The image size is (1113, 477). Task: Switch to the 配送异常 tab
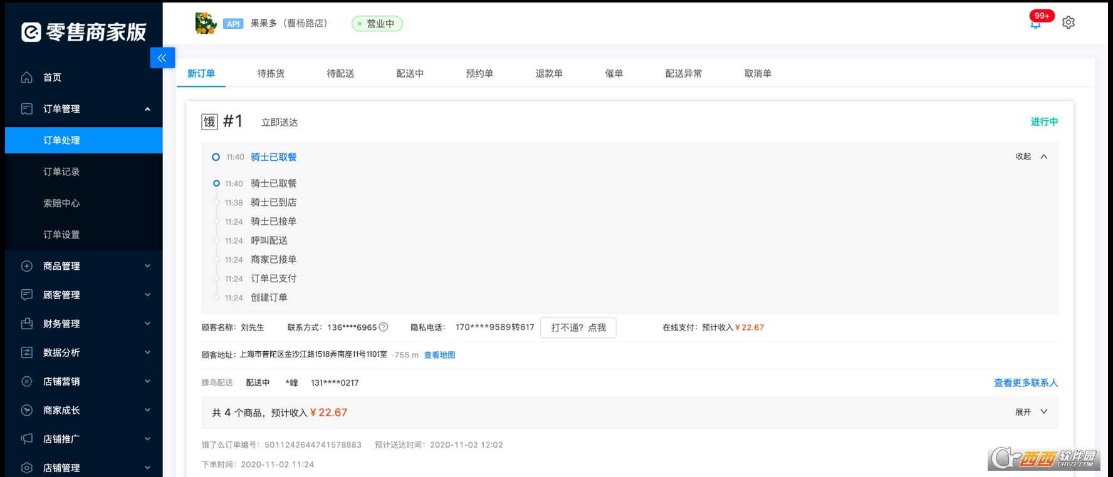pyautogui.click(x=684, y=73)
